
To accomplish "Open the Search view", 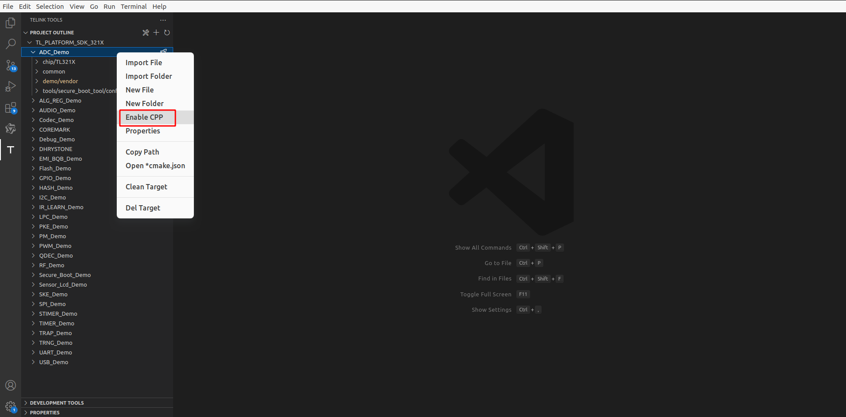I will point(10,44).
